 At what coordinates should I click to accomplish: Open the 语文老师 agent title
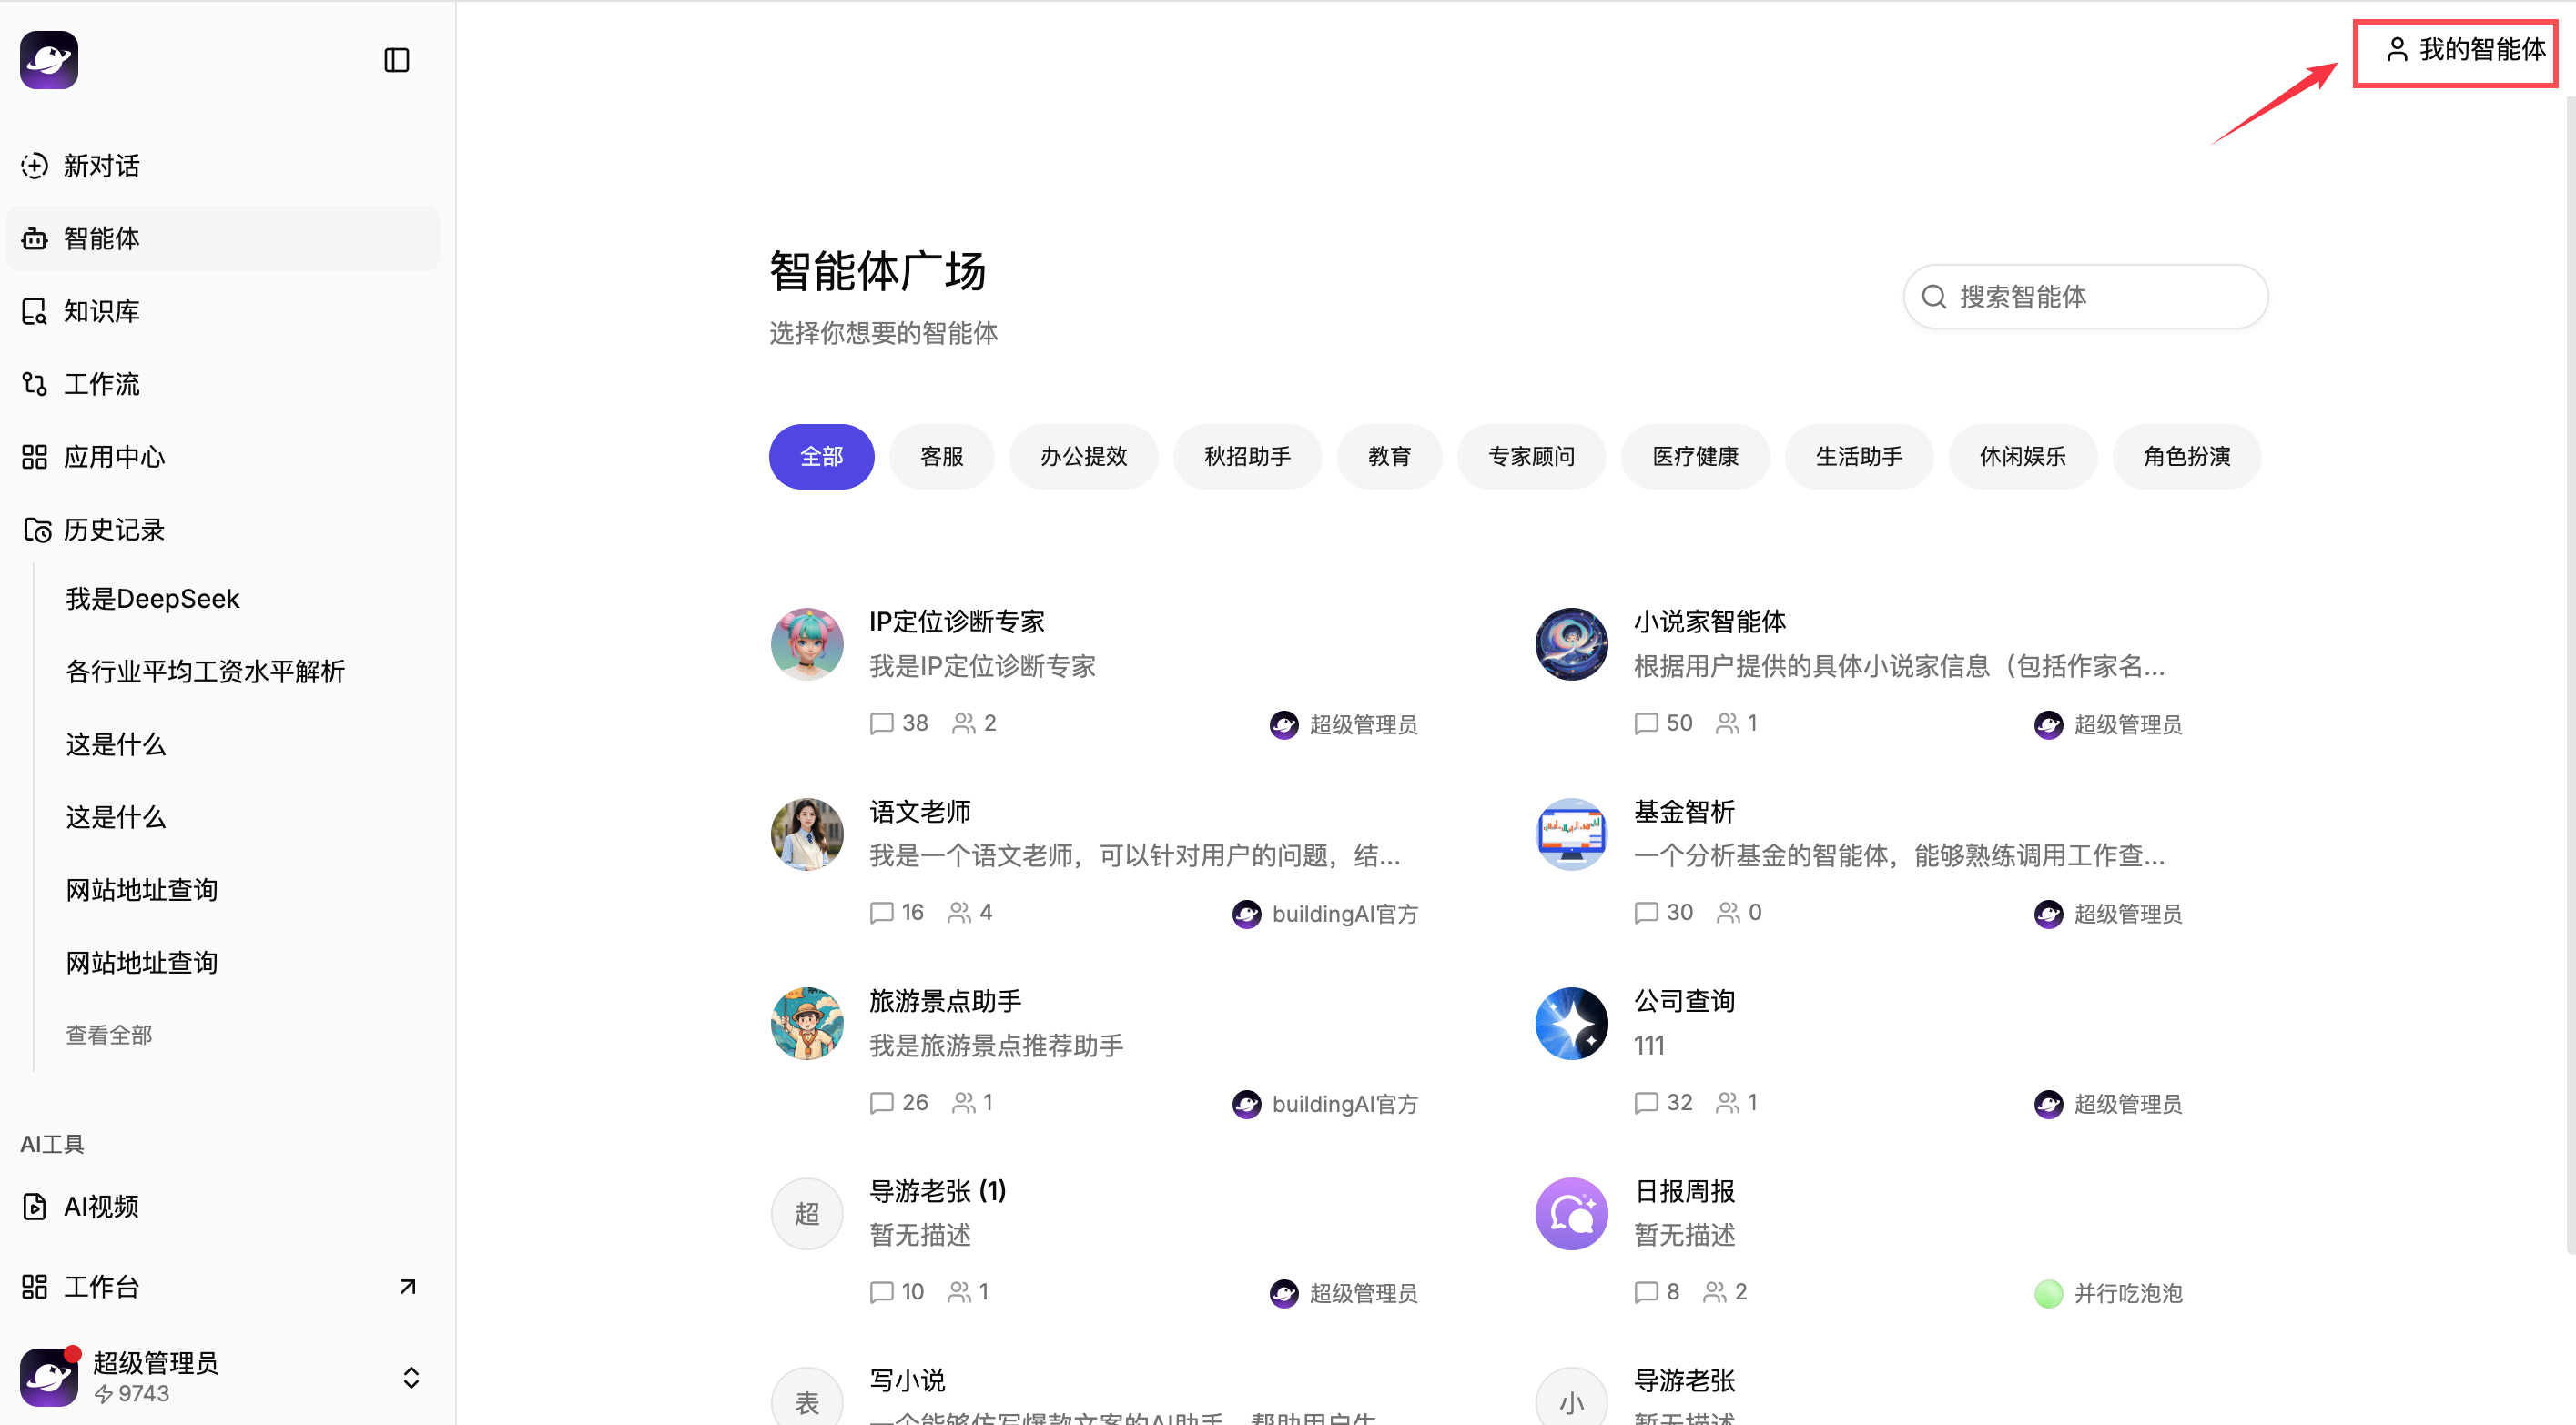[920, 812]
